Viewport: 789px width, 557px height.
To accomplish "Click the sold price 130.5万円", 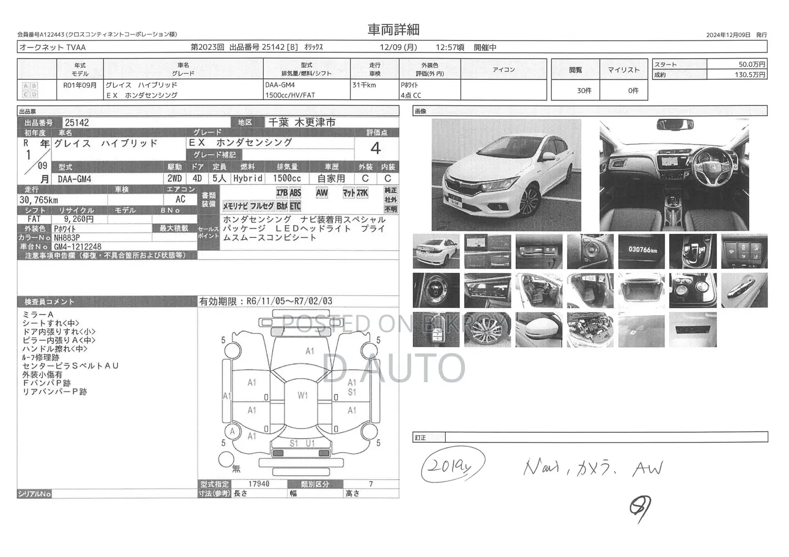I will coord(750,75).
